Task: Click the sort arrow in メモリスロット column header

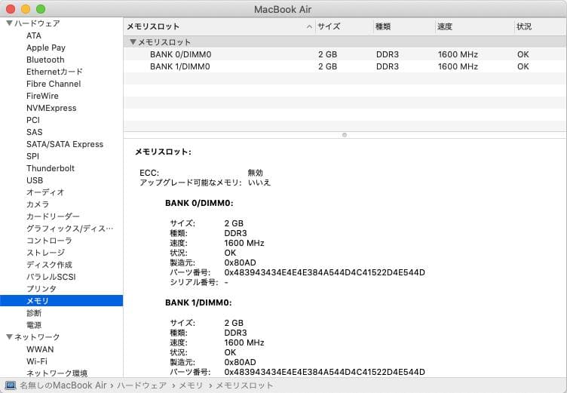Action: pyautogui.click(x=309, y=26)
